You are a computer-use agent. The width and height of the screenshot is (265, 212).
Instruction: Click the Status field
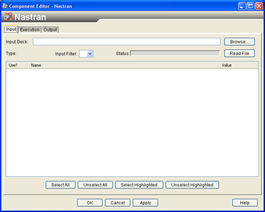click(x=175, y=53)
